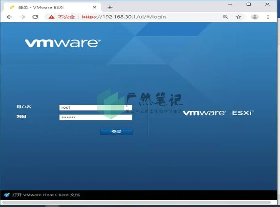Click the browser forward arrow
The height and width of the screenshot is (207, 280).
coord(22,17)
